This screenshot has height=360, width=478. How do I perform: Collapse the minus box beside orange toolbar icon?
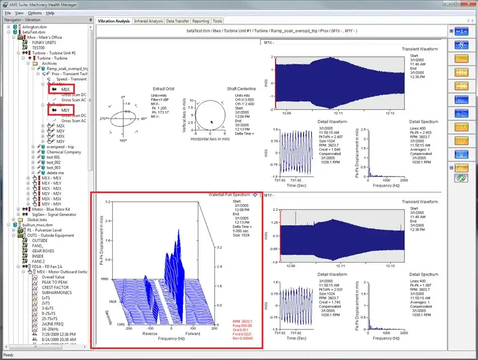pyautogui.click(x=451, y=167)
